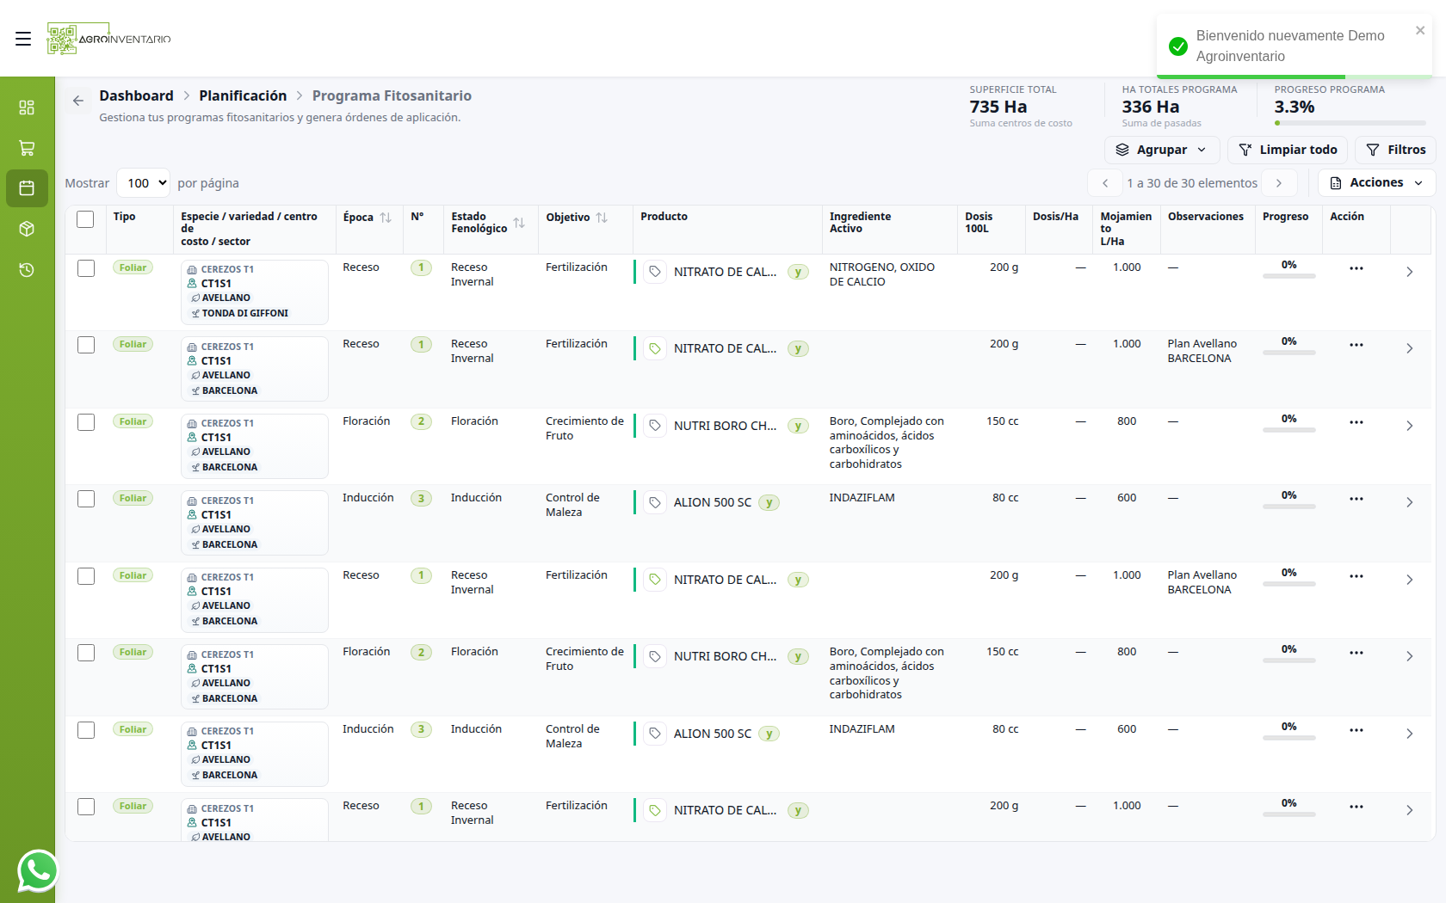
Task: Check the last visible Receso row checkbox
Action: click(x=86, y=807)
